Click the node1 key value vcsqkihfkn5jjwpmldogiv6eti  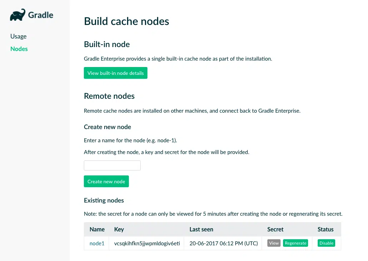coord(147,244)
